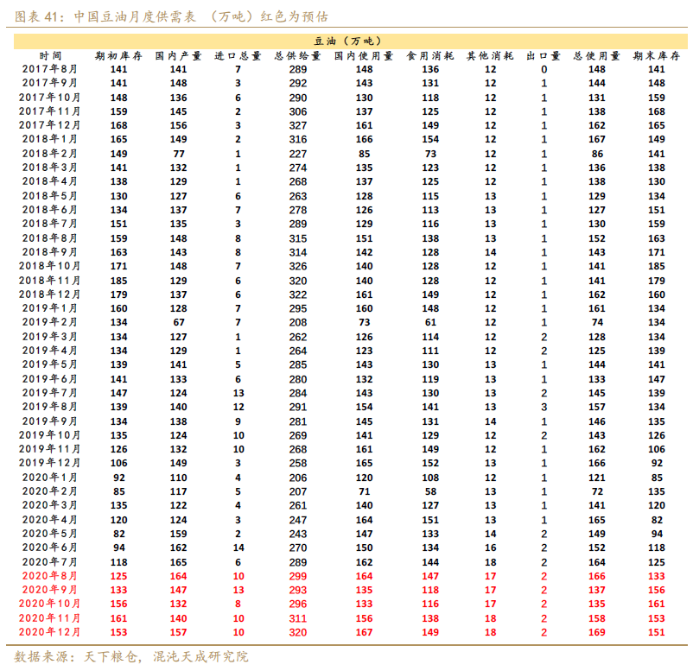
Task: Select the 2017年10月 row label
Action: [49, 98]
